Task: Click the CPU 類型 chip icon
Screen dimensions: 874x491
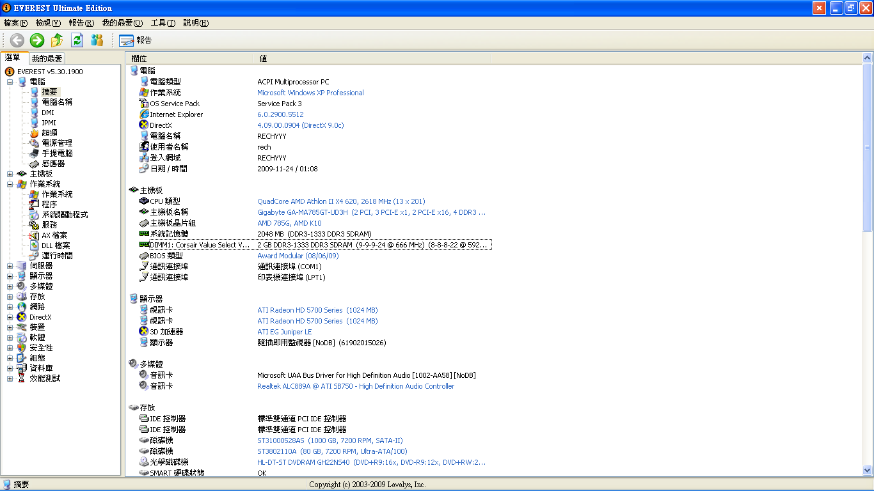Action: 144,201
